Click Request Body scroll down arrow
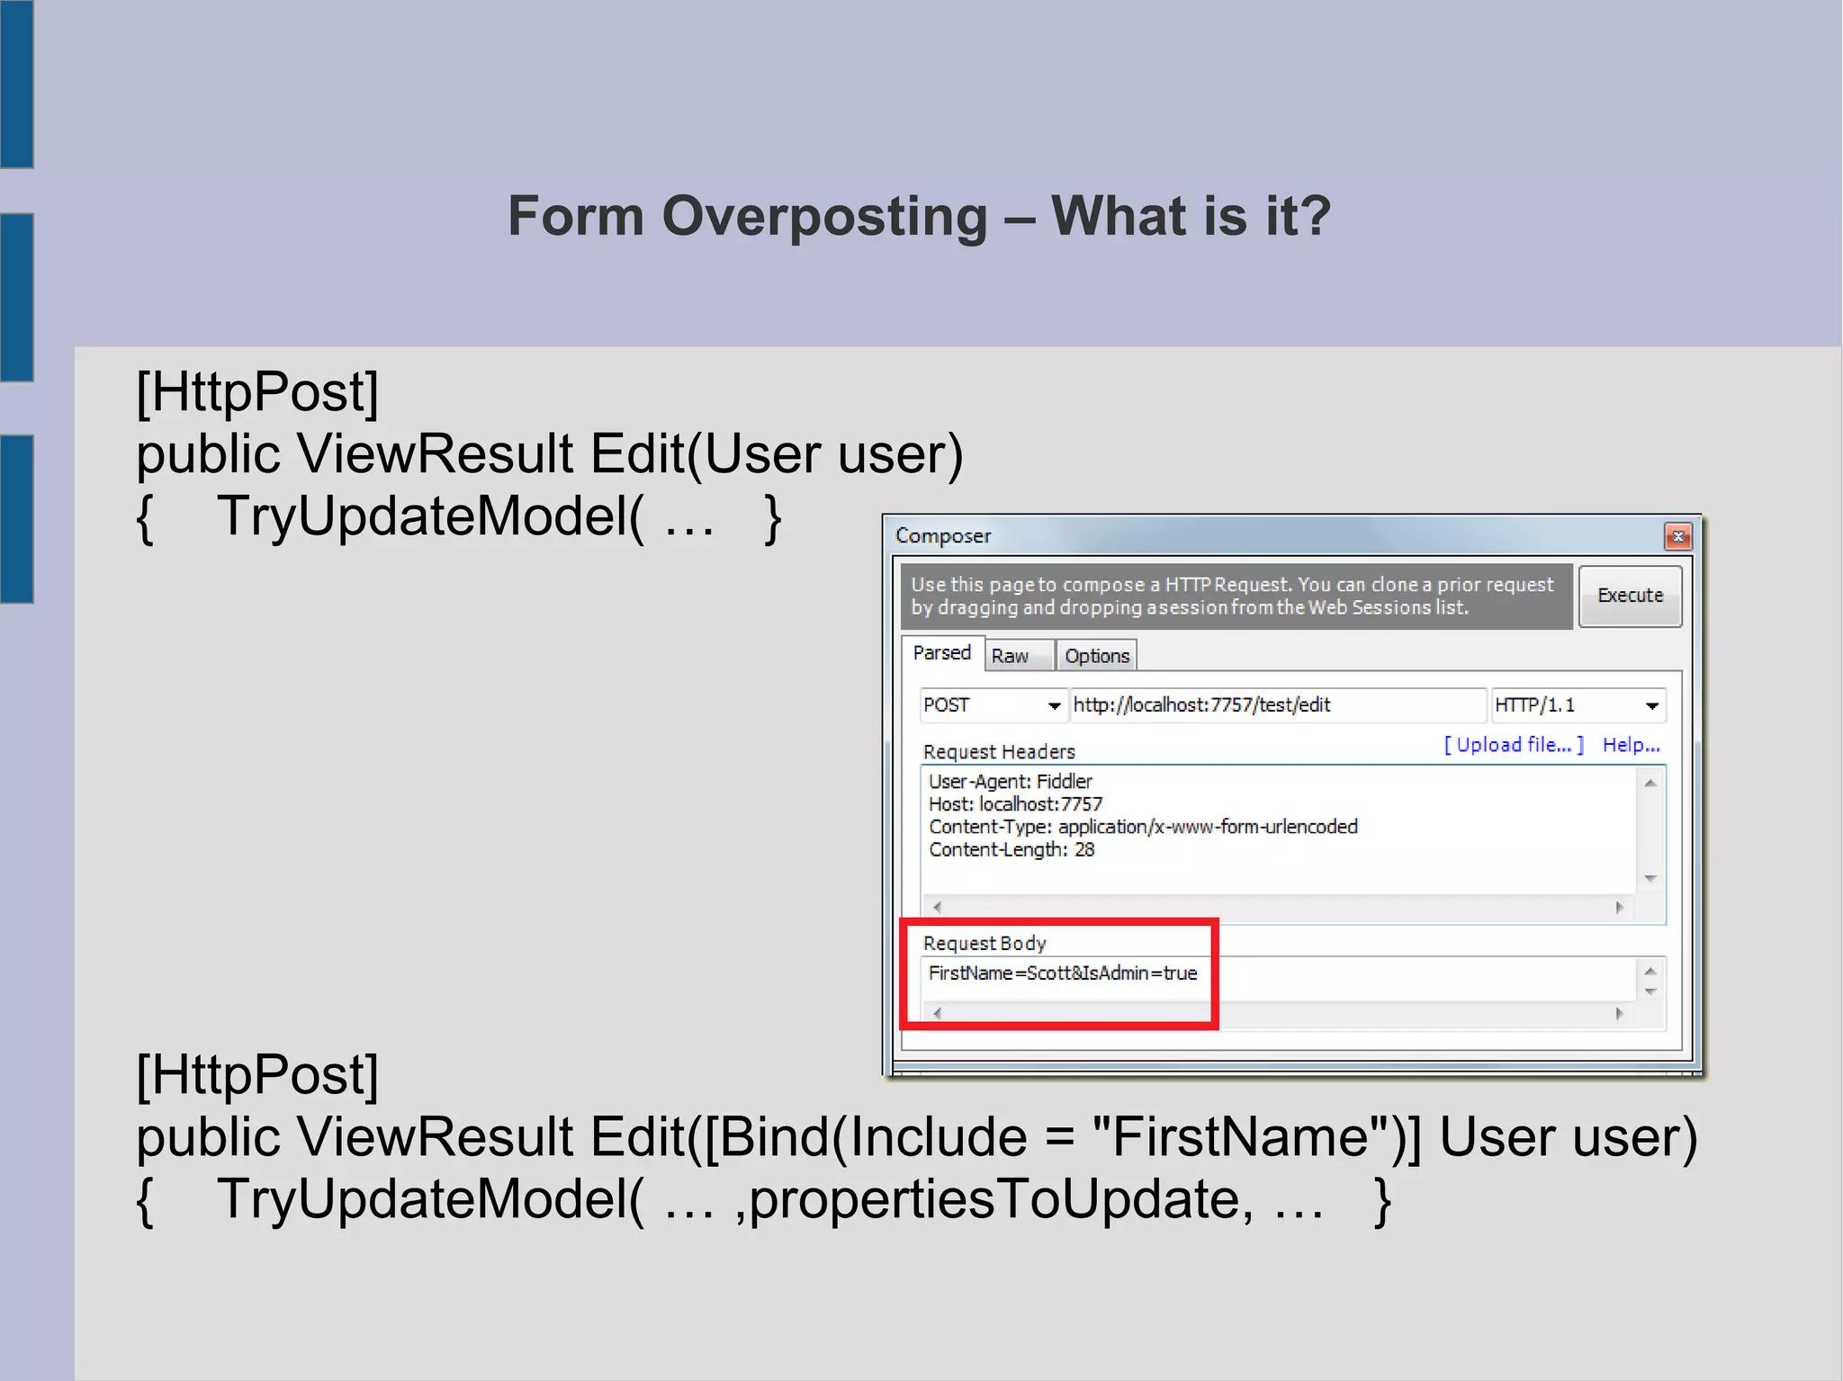Viewport: 1843px width, 1381px height. (1650, 991)
